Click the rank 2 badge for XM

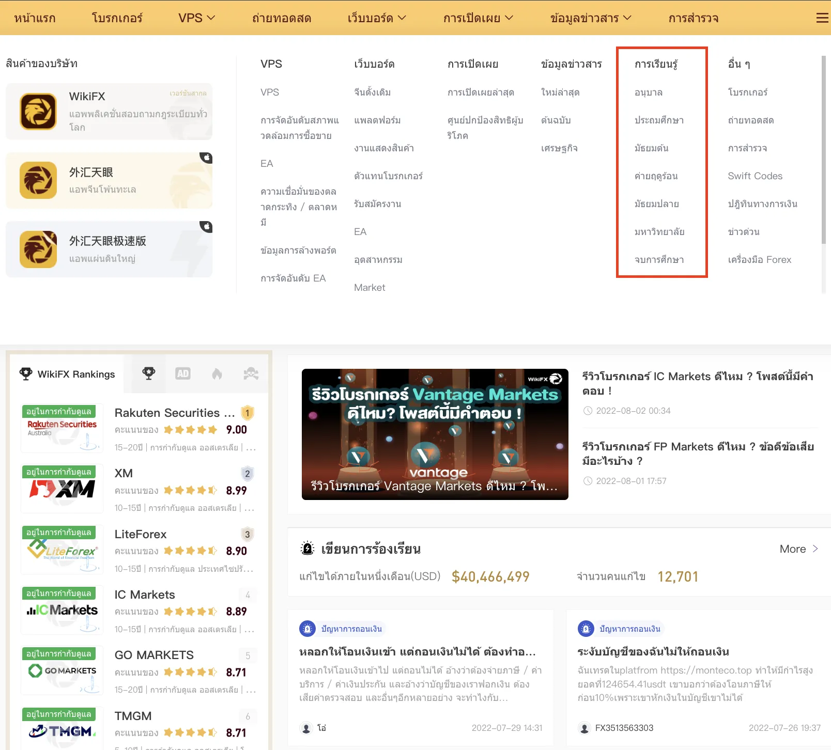248,474
